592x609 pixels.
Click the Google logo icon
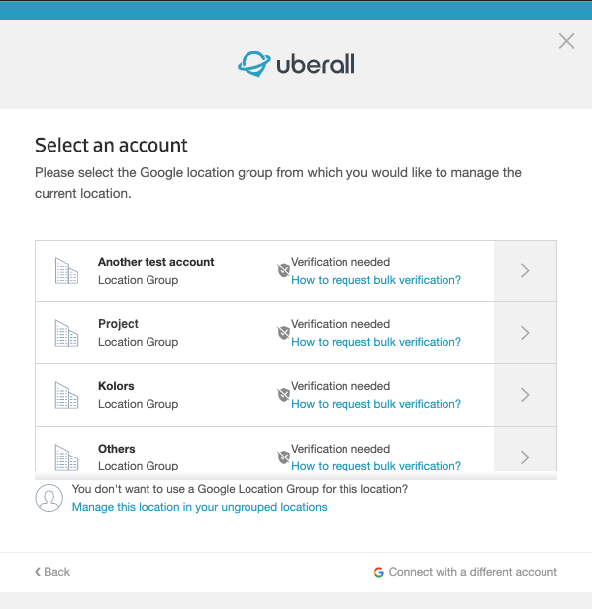[x=379, y=572]
